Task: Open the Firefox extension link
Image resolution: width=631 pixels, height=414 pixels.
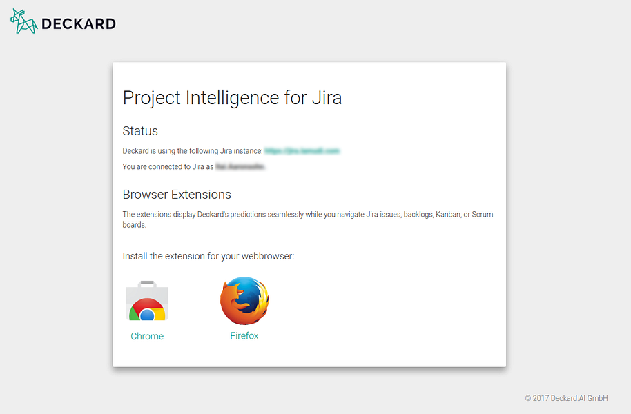Action: coord(244,335)
